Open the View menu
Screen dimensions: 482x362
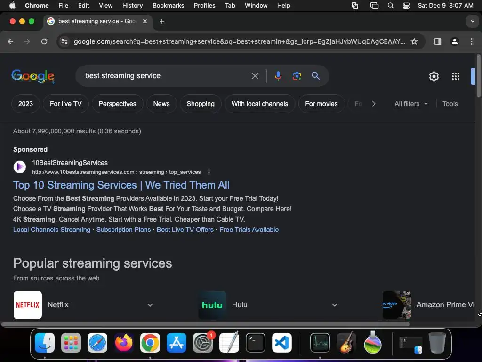(105, 6)
